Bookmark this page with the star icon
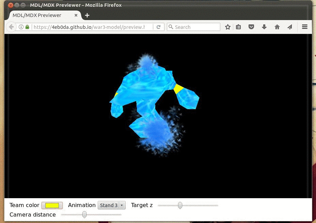Viewport: 316px width, 223px height. [228, 27]
